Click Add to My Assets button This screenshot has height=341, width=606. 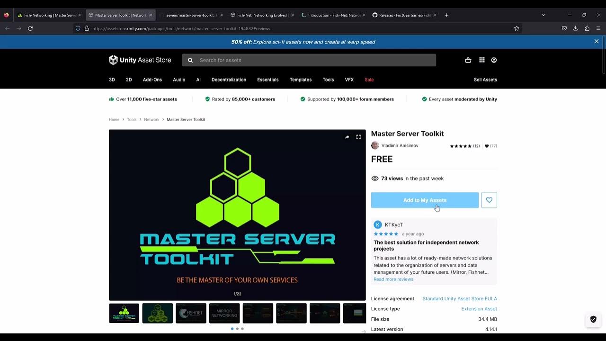[425, 200]
